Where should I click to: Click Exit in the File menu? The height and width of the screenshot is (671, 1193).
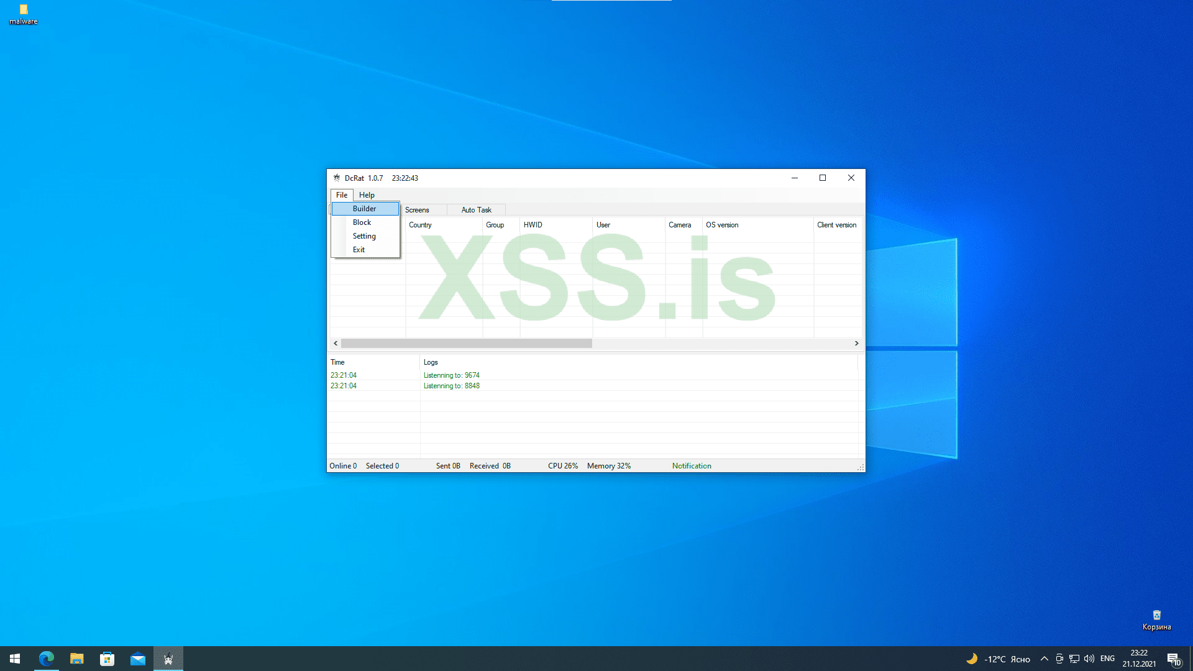[x=359, y=250]
